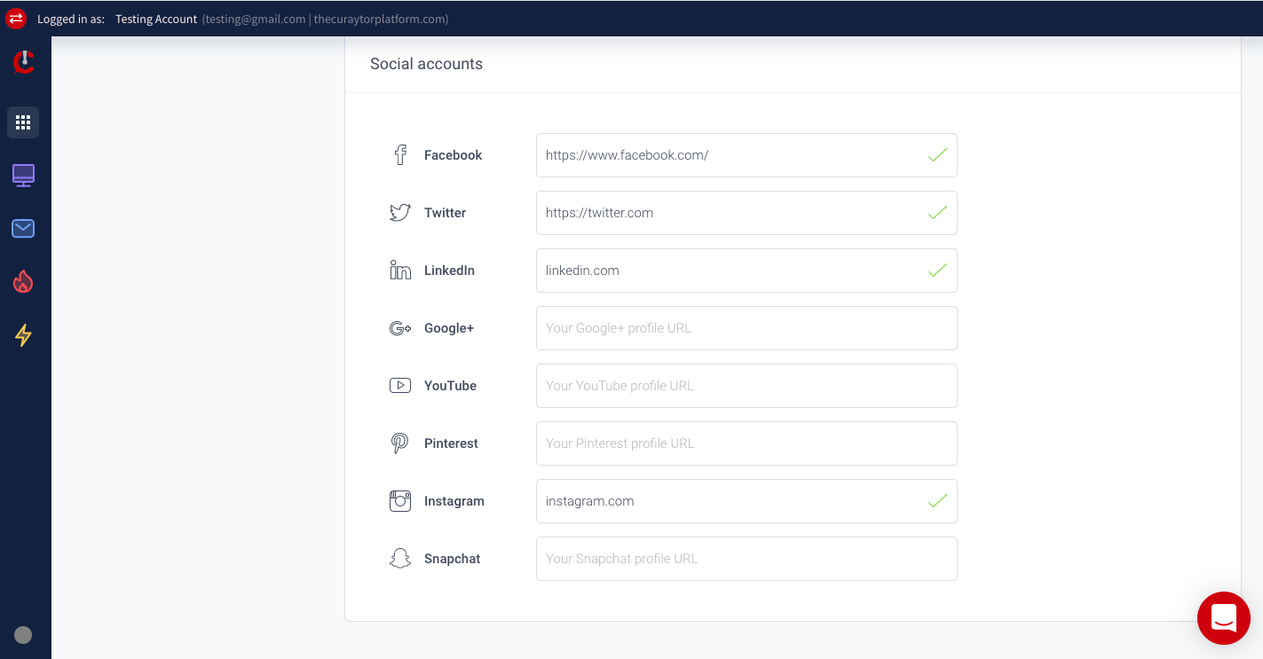The image size is (1263, 659).
Task: Open the mail envelope icon in sidebar
Action: [x=23, y=229]
